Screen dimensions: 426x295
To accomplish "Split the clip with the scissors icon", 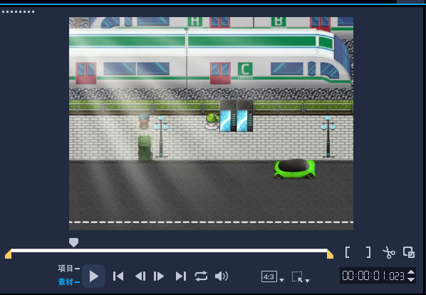I will [x=389, y=252].
